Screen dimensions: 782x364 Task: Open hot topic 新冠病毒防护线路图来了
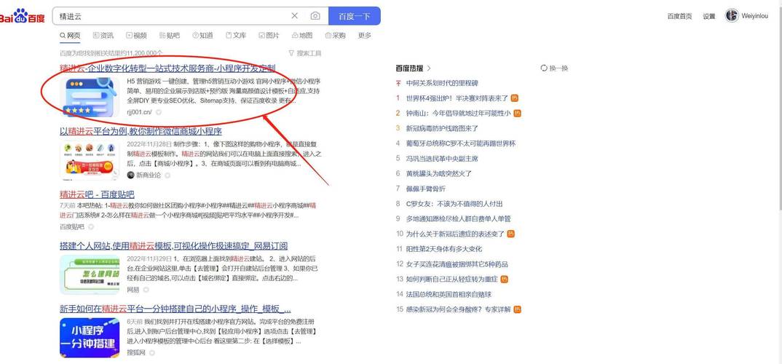pyautogui.click(x=442, y=128)
